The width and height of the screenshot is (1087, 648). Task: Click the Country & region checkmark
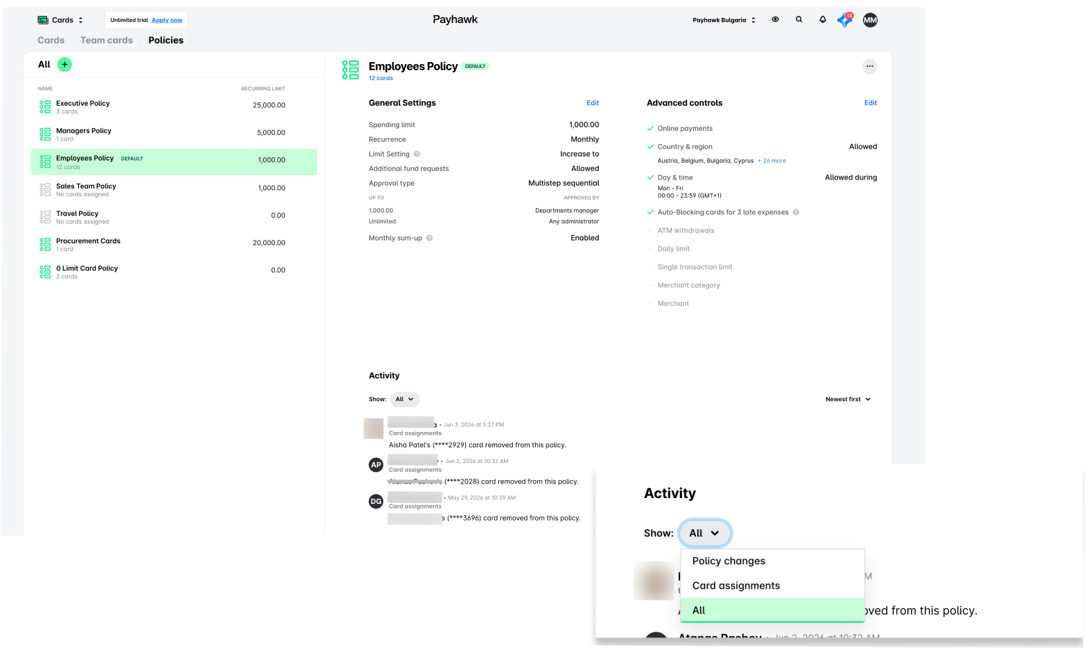[650, 147]
